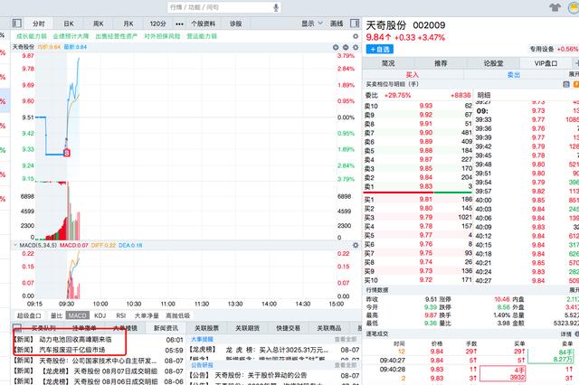Open the 关联期货 tab
579x385 pixels.
(x=247, y=328)
